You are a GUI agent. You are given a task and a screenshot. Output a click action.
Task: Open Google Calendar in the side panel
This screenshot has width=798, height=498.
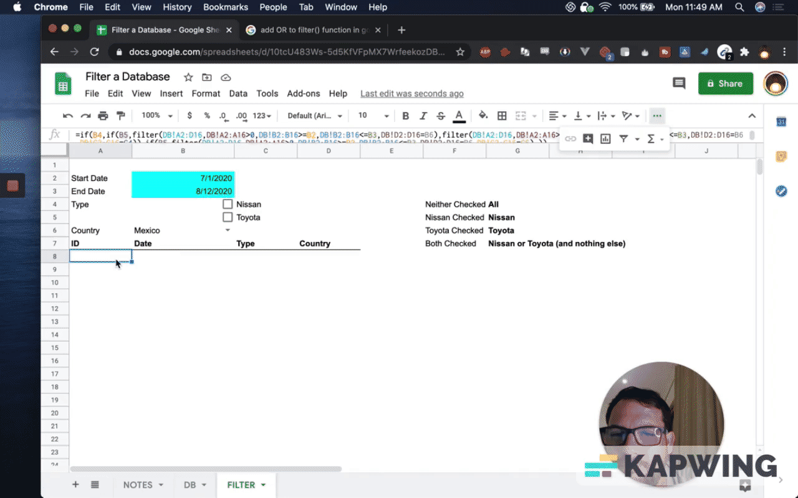(781, 122)
